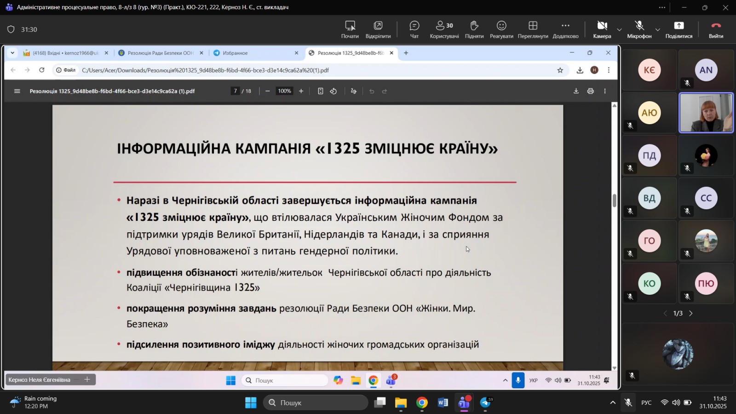Image resolution: width=736 pixels, height=414 pixels.
Task: Click the system volume icon in tray
Action: [x=676, y=403]
